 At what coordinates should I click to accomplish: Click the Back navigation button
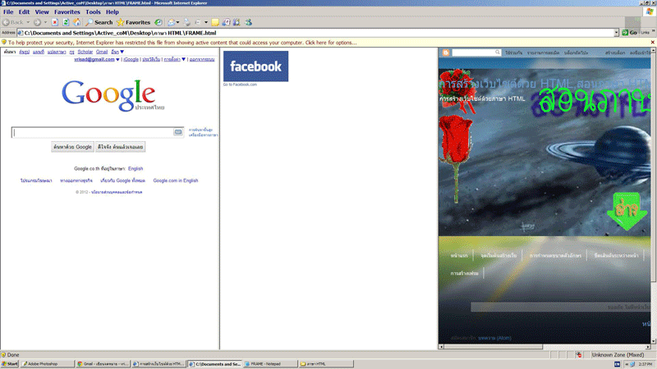[13, 22]
